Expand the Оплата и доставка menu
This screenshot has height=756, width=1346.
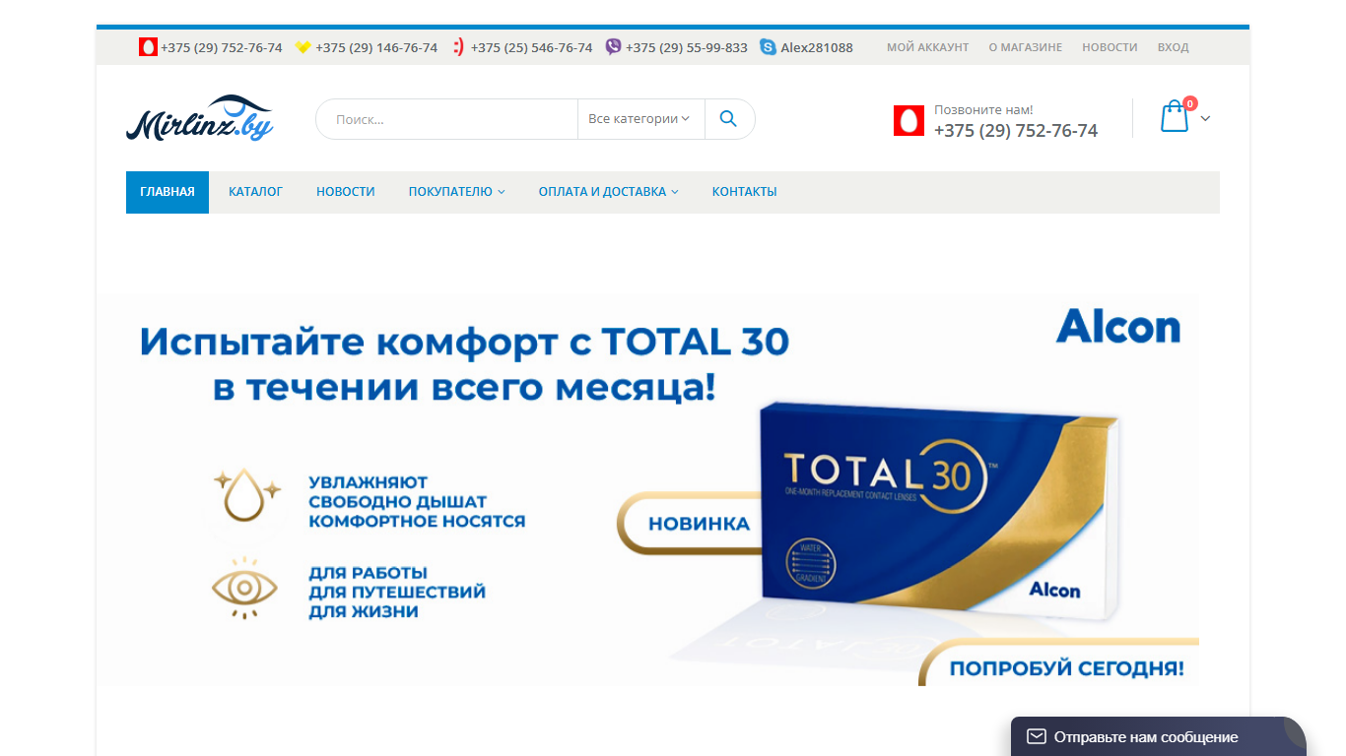[608, 192]
